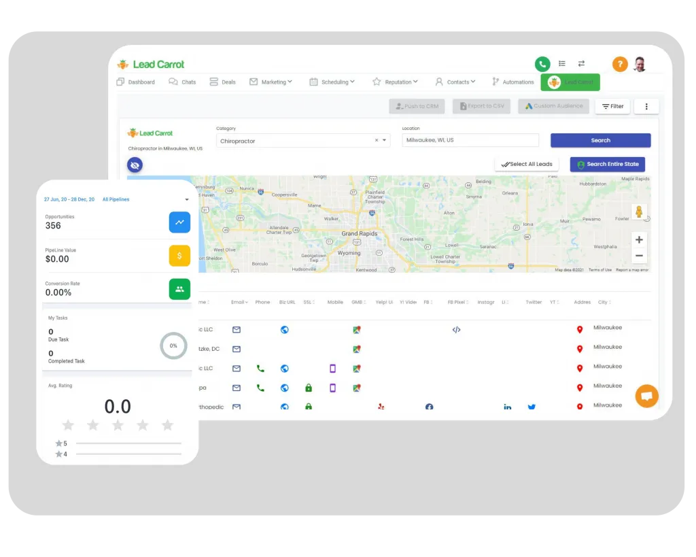Open the orange chat bubble widget
This screenshot has height=557, width=696.
pos(646,395)
